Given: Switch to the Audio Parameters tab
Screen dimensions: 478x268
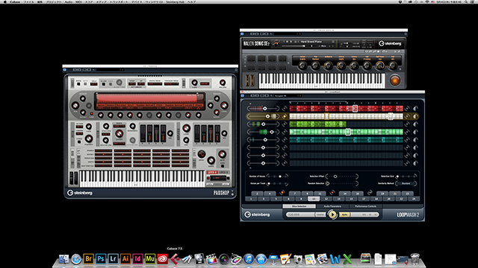Looking at the screenshot, I should 332,206.
